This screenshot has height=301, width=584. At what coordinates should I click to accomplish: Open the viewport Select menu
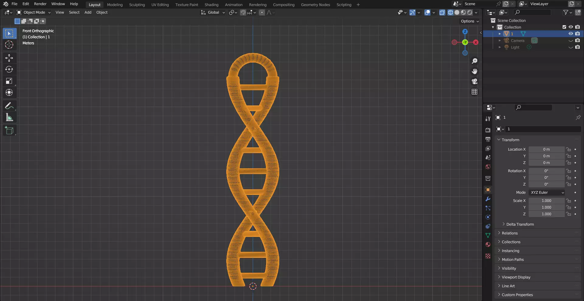(74, 12)
